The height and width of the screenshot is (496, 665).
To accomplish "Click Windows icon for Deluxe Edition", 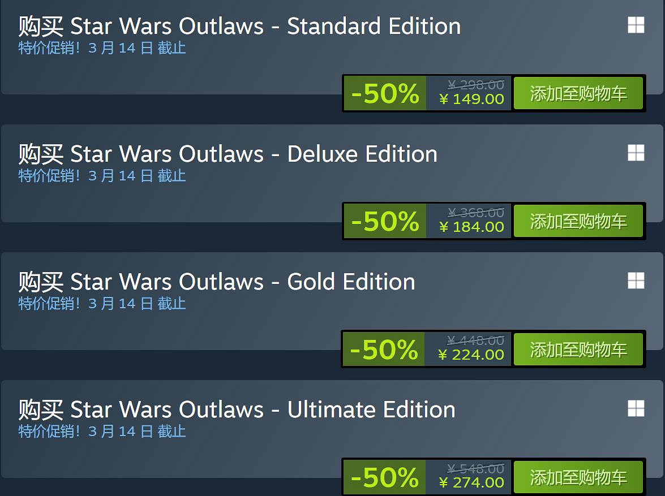I will (636, 153).
